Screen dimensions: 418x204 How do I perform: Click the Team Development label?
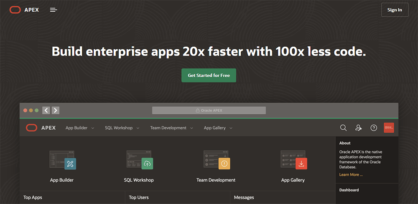coord(216,180)
